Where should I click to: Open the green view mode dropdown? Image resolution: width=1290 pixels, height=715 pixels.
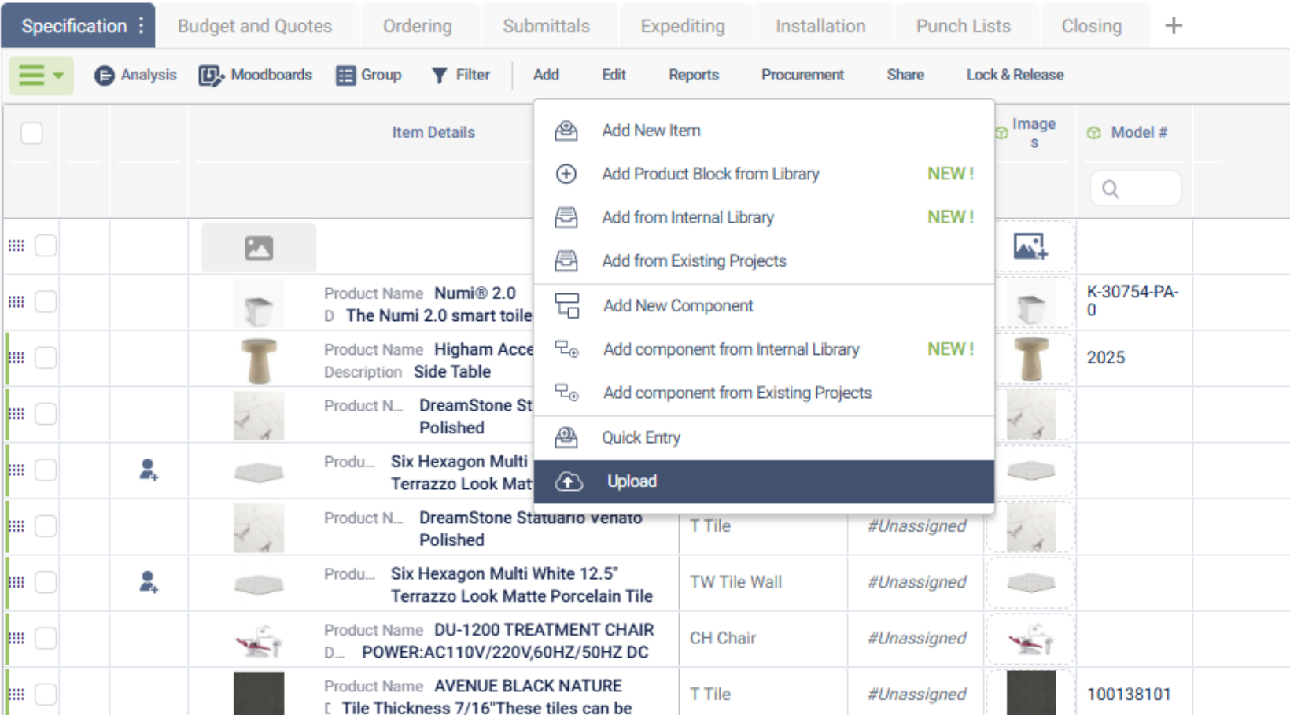coord(42,76)
